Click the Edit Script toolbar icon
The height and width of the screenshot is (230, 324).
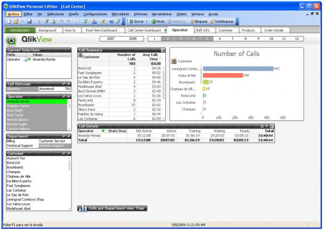46,22
